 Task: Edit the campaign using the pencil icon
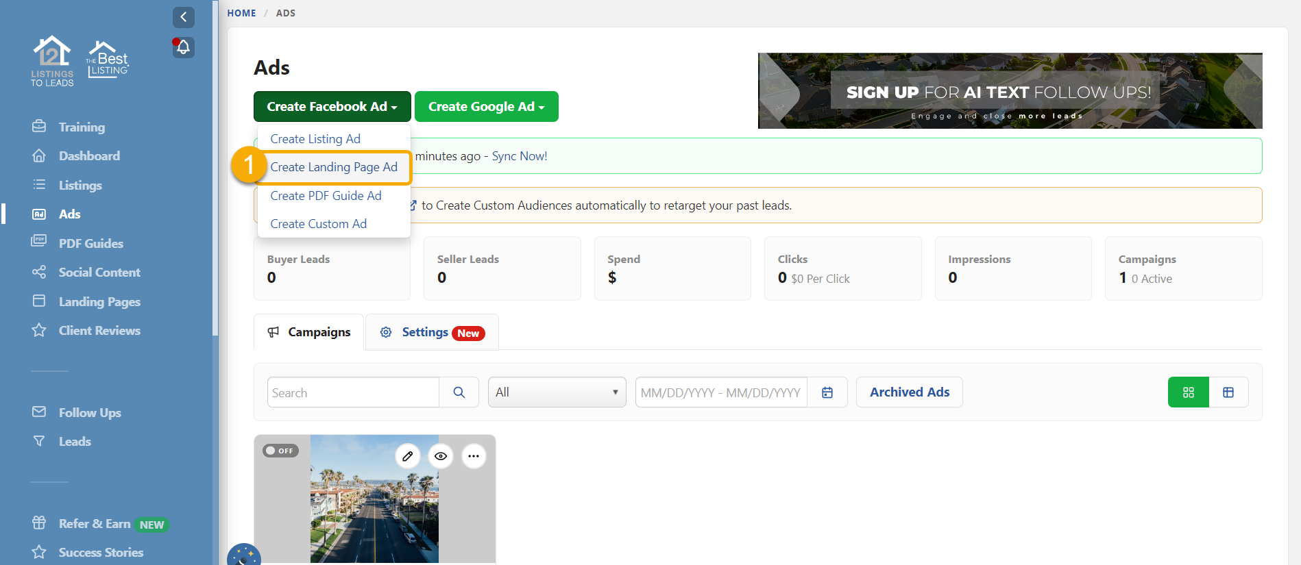click(x=407, y=456)
